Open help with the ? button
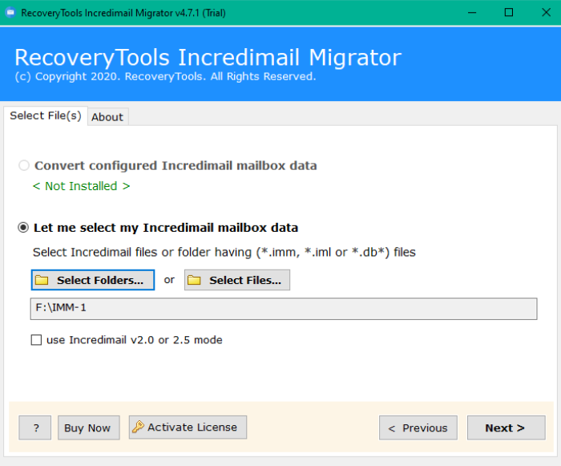 tap(35, 428)
